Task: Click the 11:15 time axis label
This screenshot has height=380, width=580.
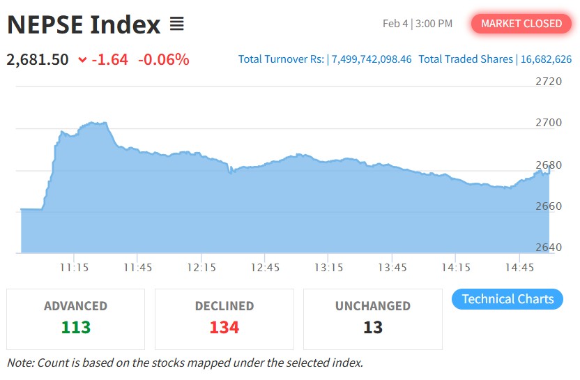Action: (73, 267)
